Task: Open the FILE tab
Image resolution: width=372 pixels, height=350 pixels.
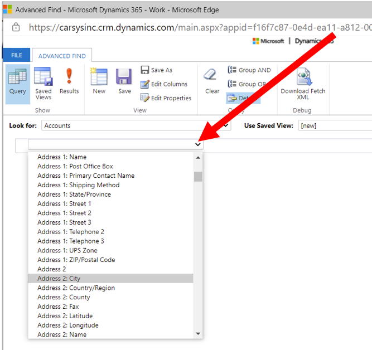Action: 17,55
